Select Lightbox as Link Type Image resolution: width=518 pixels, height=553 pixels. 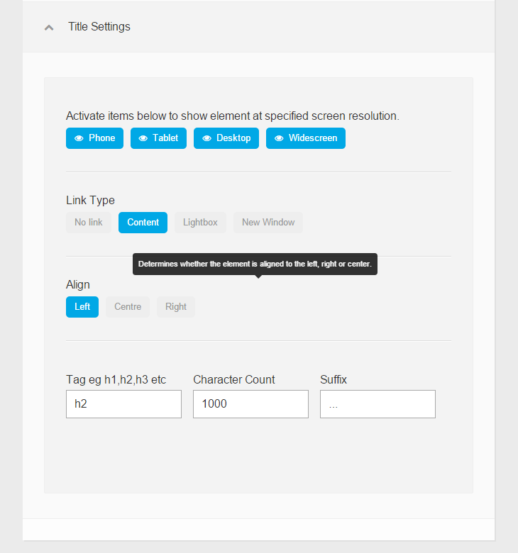pyautogui.click(x=200, y=223)
